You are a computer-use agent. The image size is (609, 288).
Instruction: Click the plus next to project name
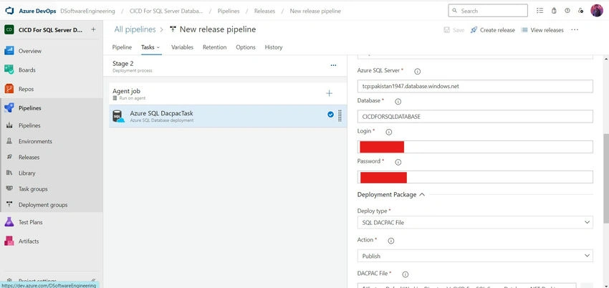click(x=93, y=29)
